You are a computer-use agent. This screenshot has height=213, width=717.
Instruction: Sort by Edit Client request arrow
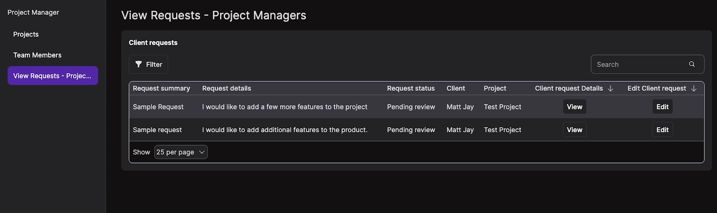(x=694, y=88)
